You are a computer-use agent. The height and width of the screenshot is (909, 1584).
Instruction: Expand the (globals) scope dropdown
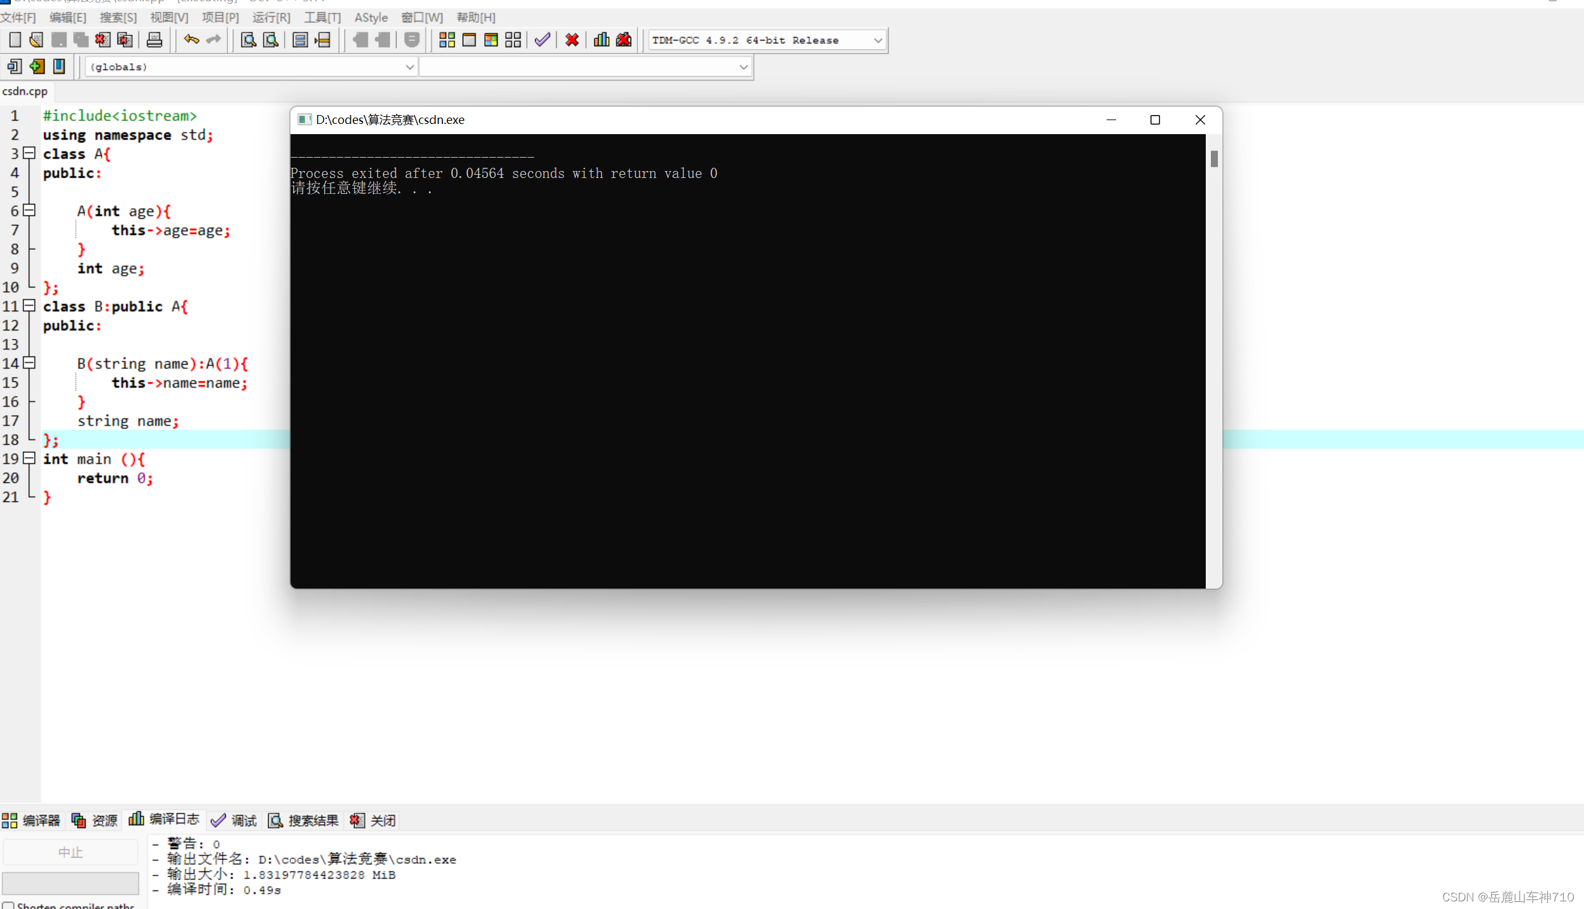pyautogui.click(x=409, y=67)
